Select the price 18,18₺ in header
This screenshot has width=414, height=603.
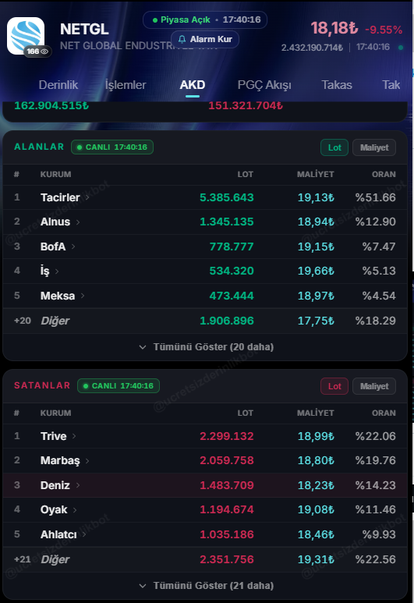pos(334,28)
